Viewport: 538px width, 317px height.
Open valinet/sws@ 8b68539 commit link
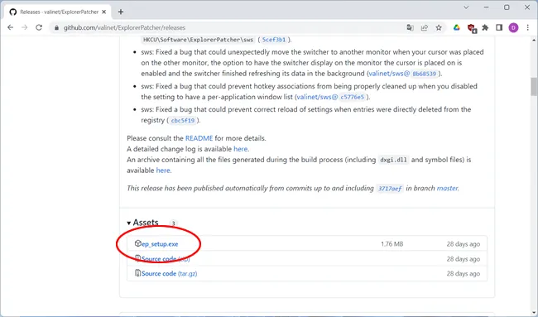coord(403,74)
